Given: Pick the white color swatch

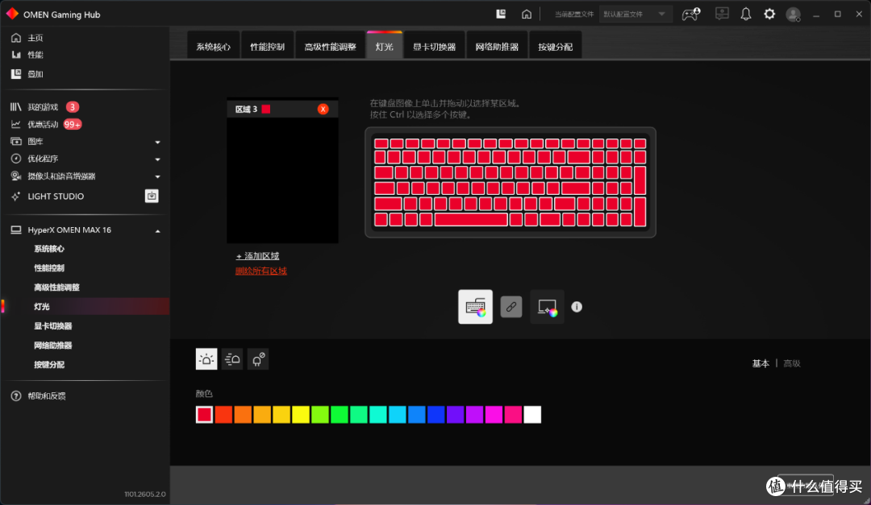Looking at the screenshot, I should [532, 415].
